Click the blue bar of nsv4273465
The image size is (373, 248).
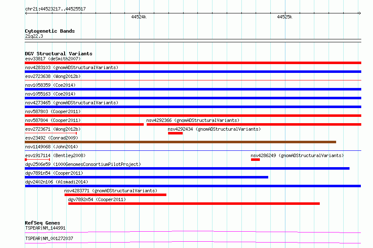[193, 107]
